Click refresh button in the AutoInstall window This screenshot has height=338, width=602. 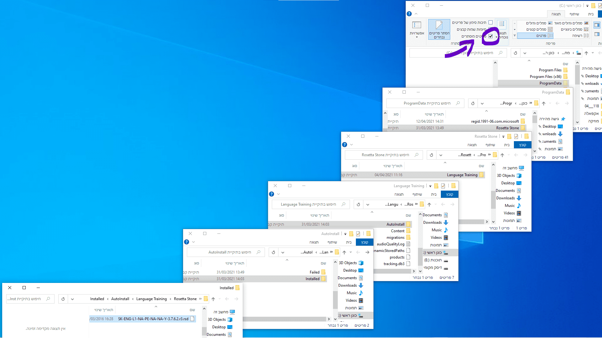coord(273,252)
